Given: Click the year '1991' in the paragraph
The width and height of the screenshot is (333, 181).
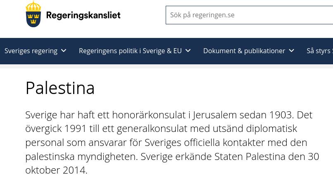Looking at the screenshot, I should (75, 129).
